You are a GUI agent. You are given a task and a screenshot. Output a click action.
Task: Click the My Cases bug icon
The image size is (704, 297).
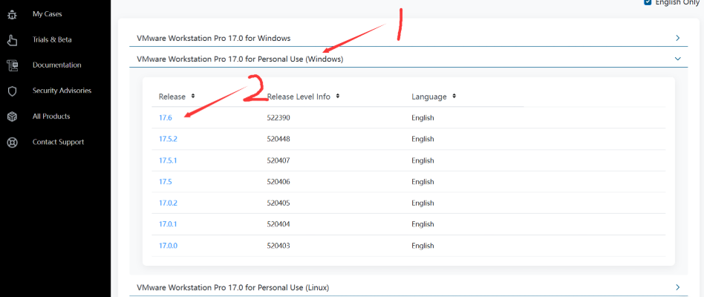tap(12, 14)
